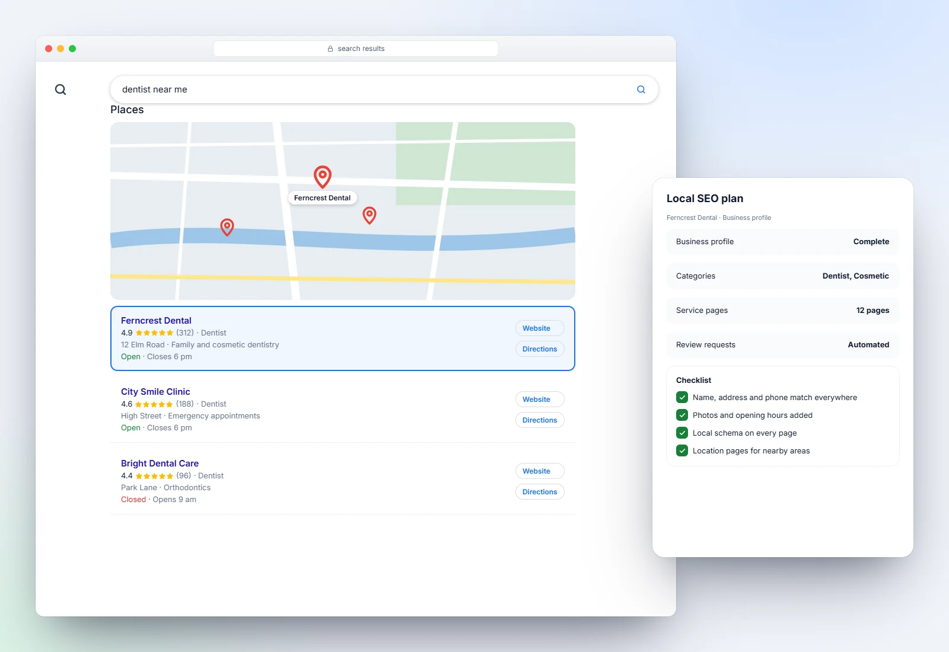
Task: Toggle 'Name, address and phone match' checkbox
Action: (x=682, y=397)
